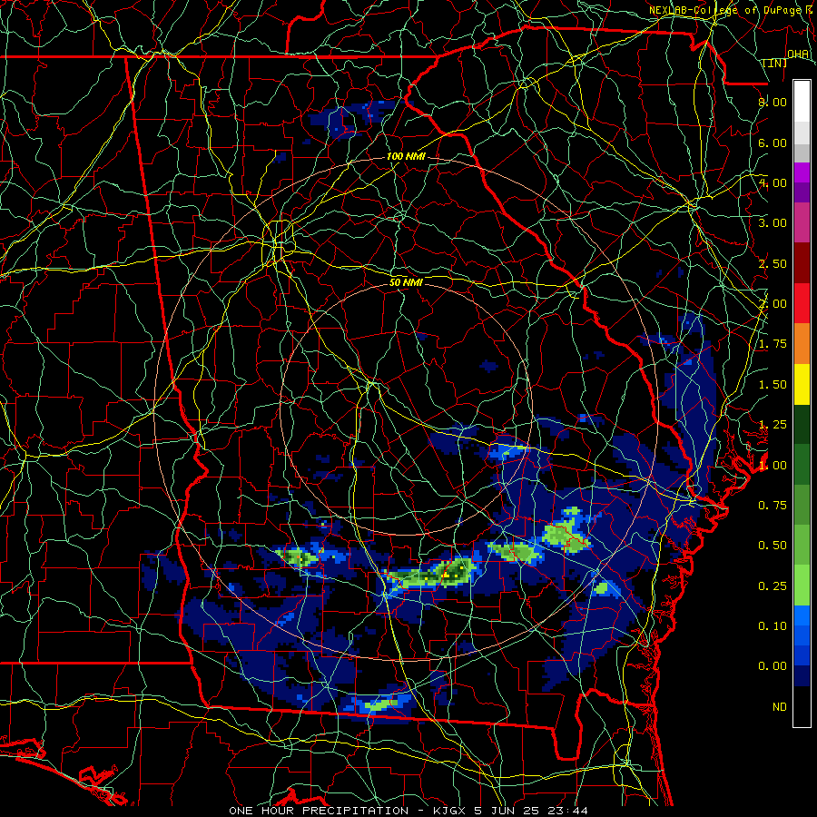Select the darkest green swatch beside 1.25
The width and height of the screenshot is (817, 817).
[x=802, y=424]
